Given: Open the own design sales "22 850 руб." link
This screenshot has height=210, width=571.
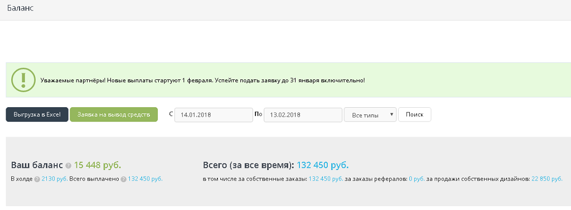Looking at the screenshot, I should 547,179.
